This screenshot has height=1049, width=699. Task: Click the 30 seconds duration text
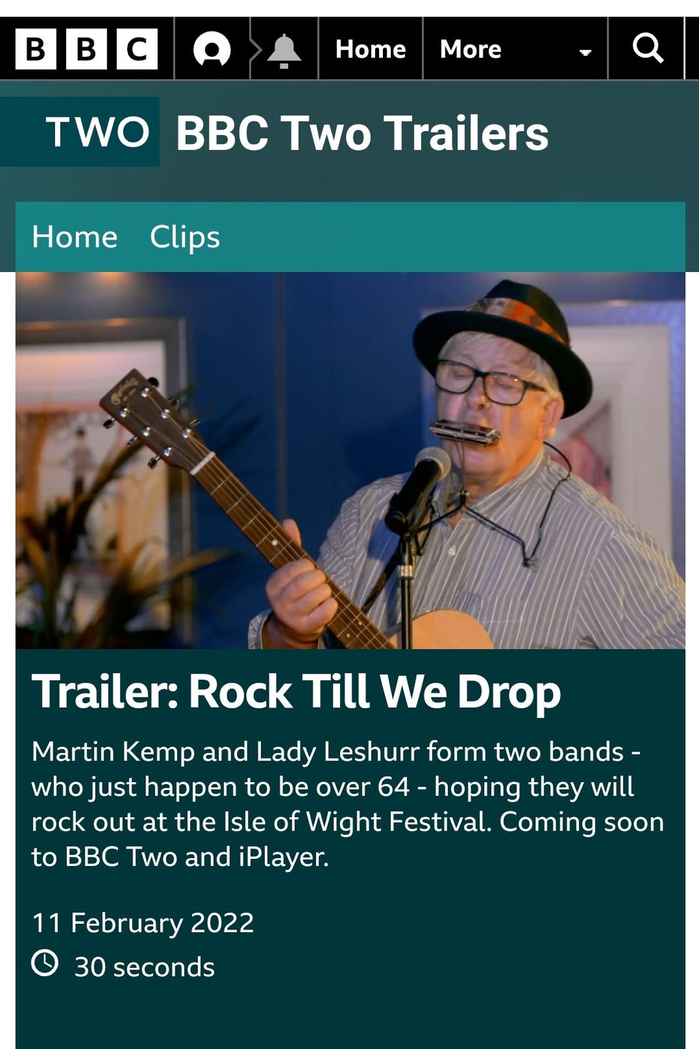point(144,967)
